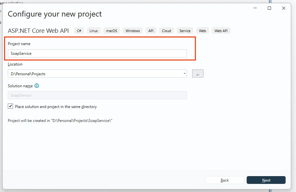Screen dimensions: 296x192
Task: Select the API project tag
Action: pos(151,30)
